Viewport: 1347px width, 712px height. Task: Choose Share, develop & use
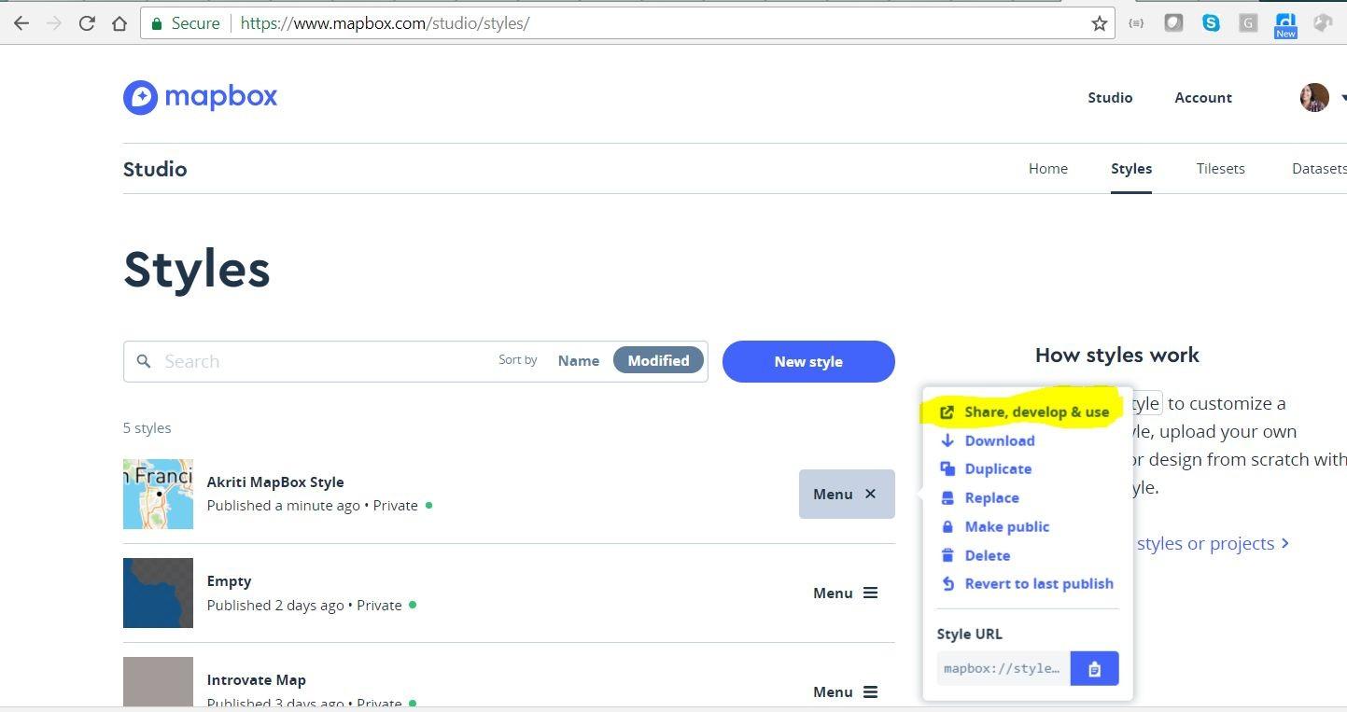pyautogui.click(x=1037, y=412)
